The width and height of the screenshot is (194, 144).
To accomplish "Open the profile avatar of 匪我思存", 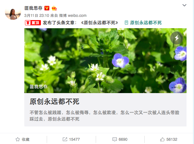I will tap(13, 13).
